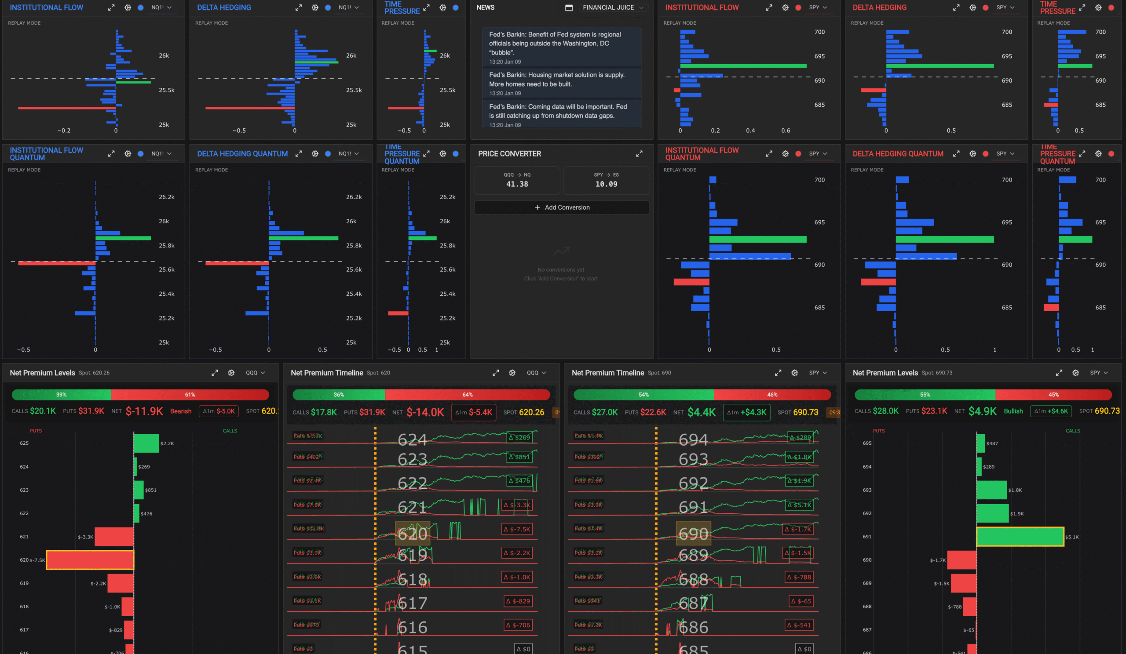Toggle red dot in red Time Pressure panel
Screen dimensions: 1126x654
pos(1111,7)
